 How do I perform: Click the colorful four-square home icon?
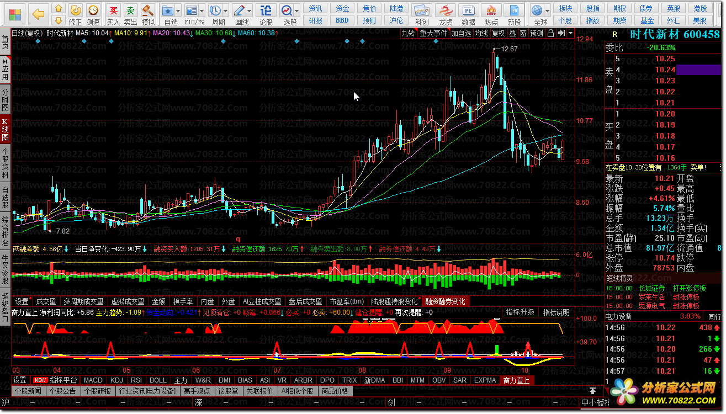tap(15, 14)
